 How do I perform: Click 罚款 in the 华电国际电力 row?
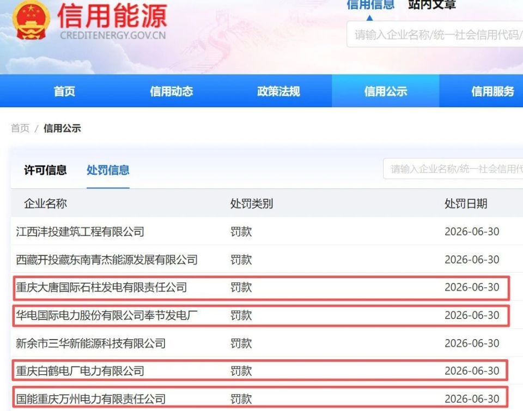tap(241, 315)
